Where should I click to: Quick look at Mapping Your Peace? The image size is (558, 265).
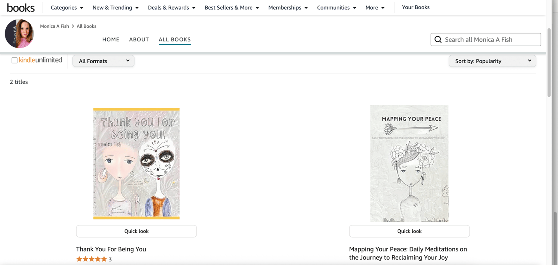click(409, 231)
